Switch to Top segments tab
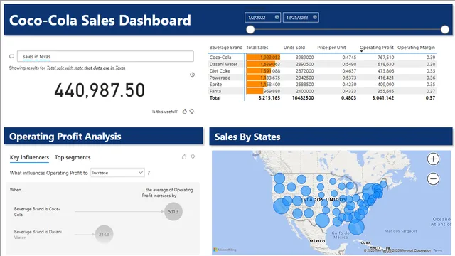 pos(73,157)
